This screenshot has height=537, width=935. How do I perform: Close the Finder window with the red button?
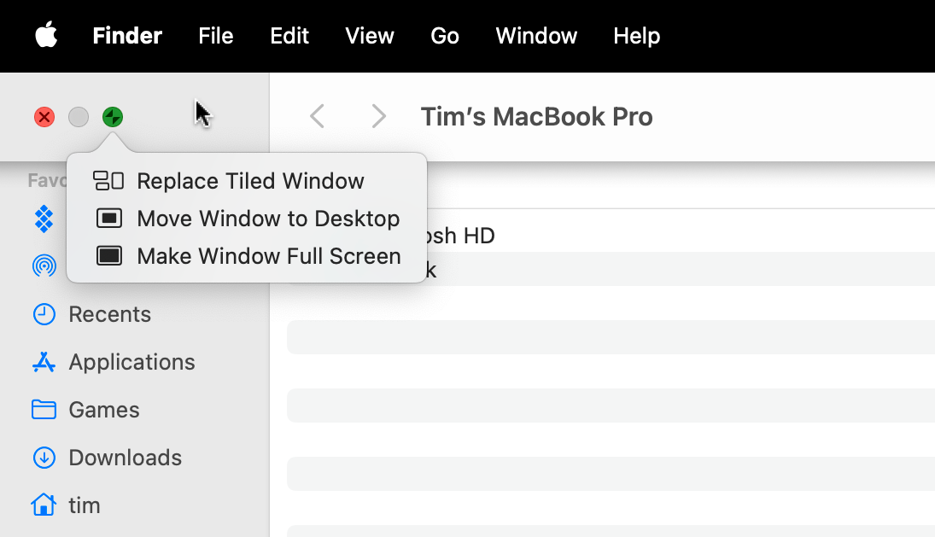click(x=44, y=117)
